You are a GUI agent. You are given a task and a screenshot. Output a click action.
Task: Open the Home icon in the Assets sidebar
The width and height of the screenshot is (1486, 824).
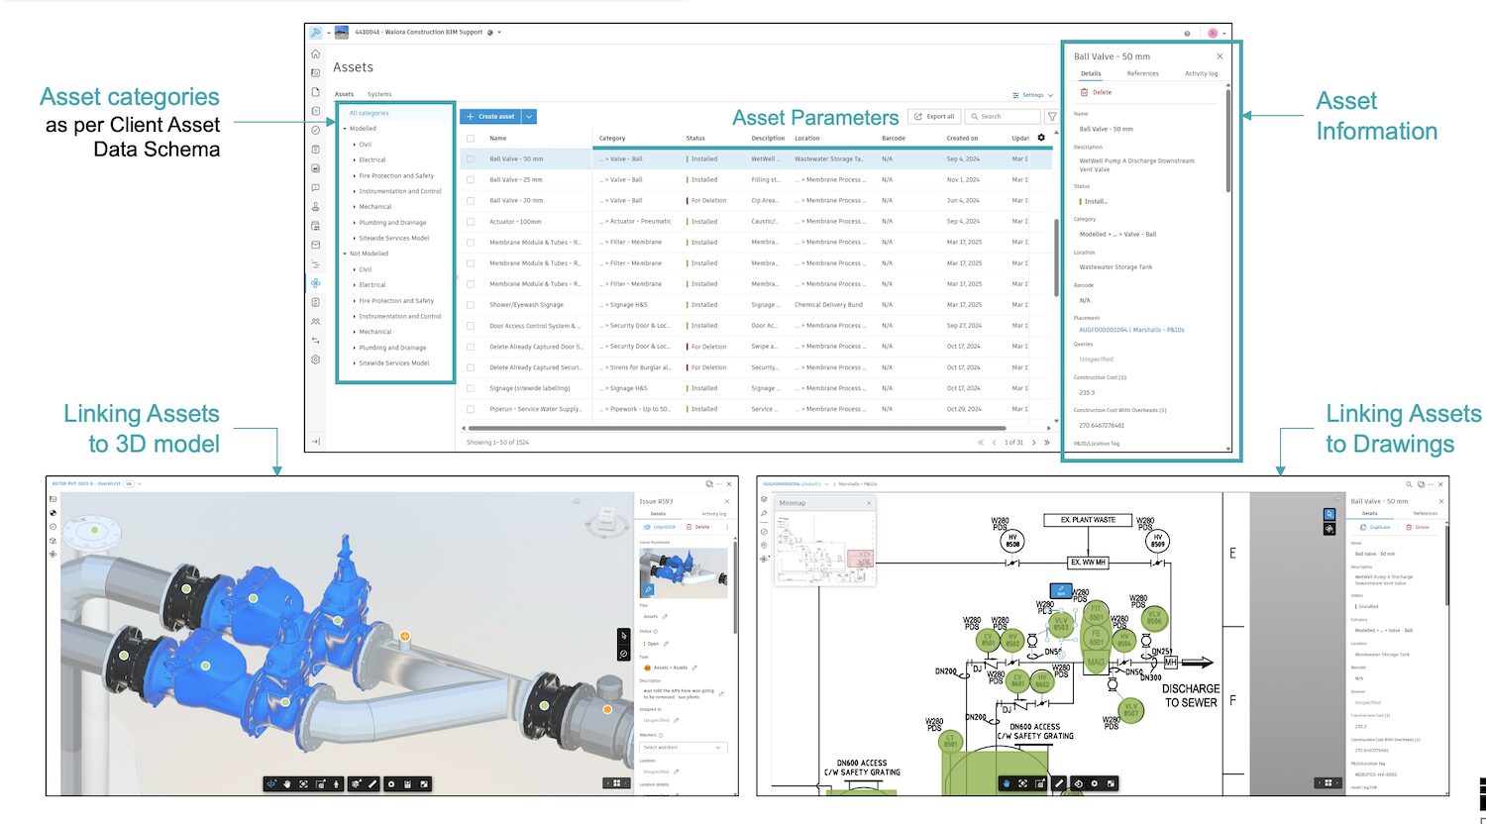315,53
